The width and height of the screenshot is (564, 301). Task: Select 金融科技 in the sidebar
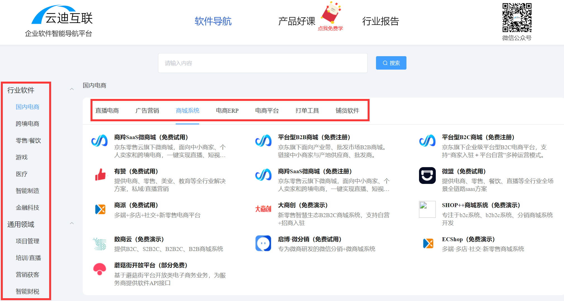tap(27, 208)
